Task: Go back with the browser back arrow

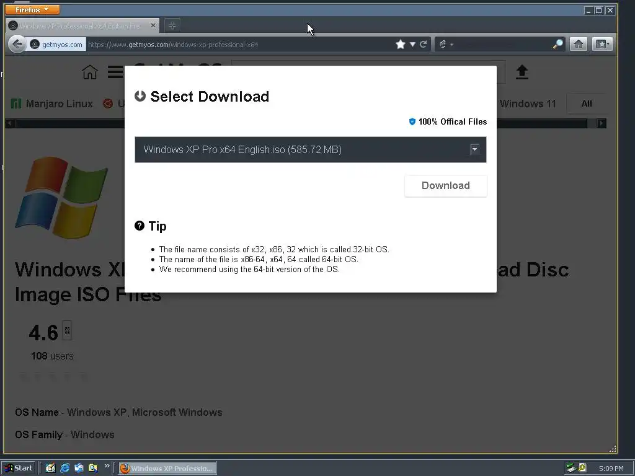Action: (17, 44)
